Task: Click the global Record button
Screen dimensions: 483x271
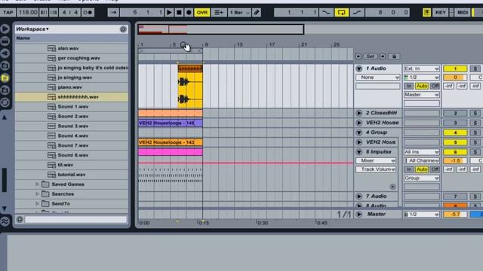Action: tap(189, 13)
